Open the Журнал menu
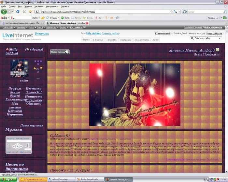The height and width of the screenshot is (182, 228). 28,6
